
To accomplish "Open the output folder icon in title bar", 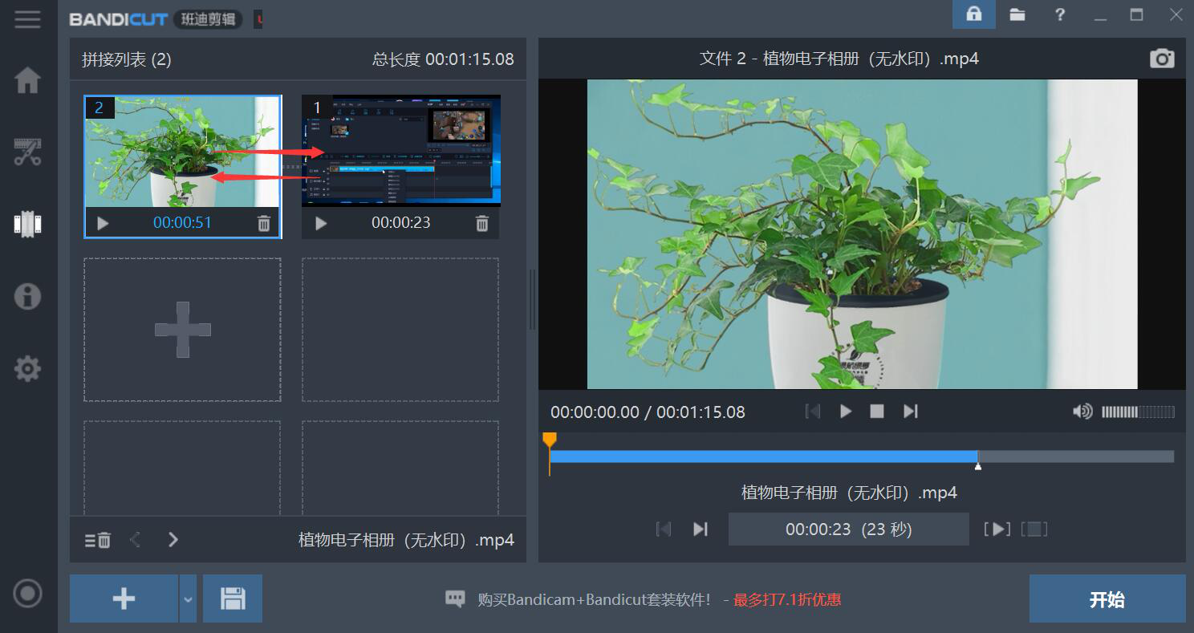I will coord(1017,14).
